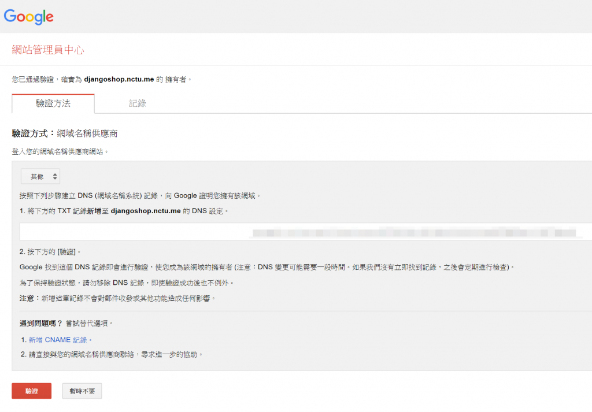592x412 pixels.
Task: Open the 網站管理員中心 heading link
Action: tap(48, 50)
